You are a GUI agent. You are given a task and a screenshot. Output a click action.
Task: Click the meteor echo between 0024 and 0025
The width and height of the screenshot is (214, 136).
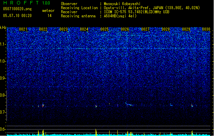point(96,106)
